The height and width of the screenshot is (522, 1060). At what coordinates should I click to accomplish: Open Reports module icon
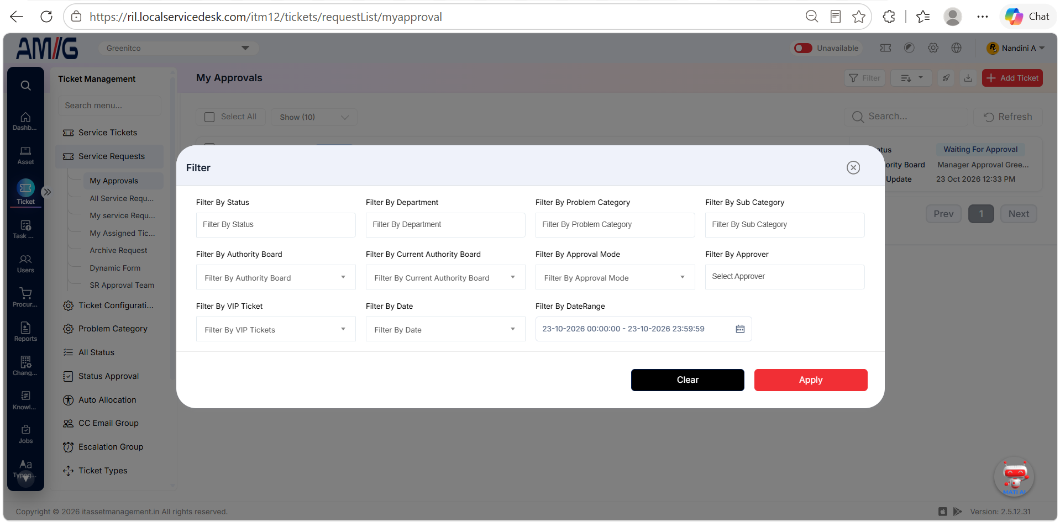25,332
